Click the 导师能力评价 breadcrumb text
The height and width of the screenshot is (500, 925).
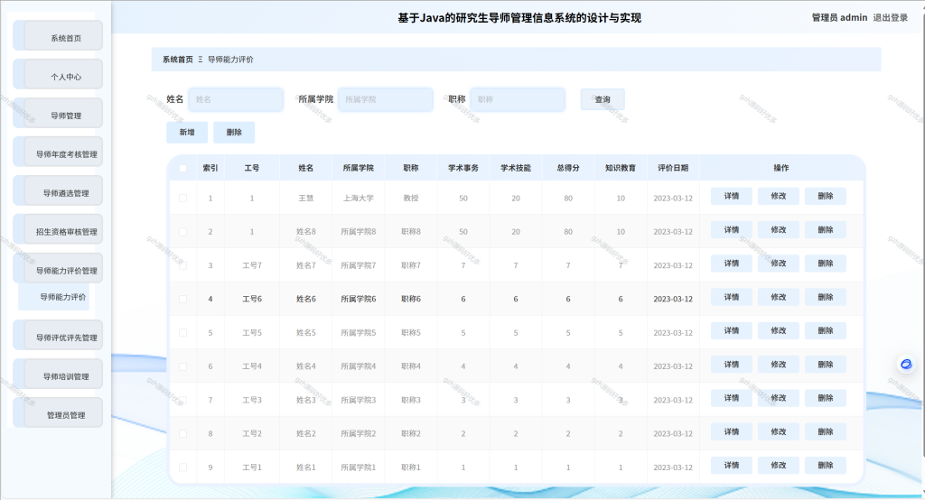pyautogui.click(x=230, y=60)
